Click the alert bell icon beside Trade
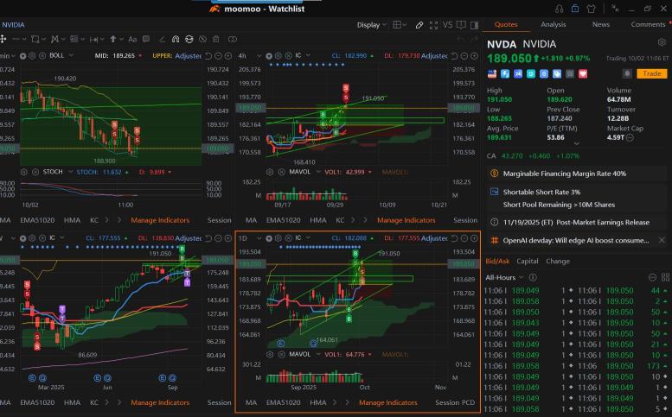672x417 pixels. coord(627,73)
